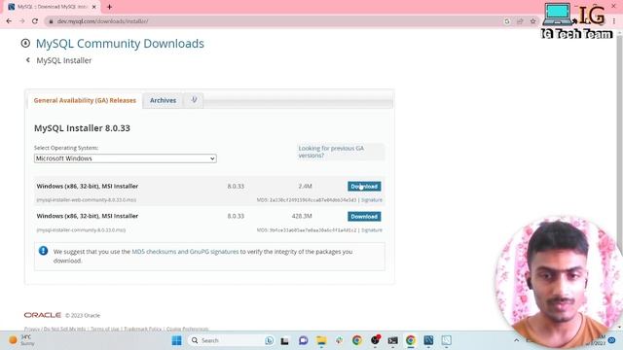
Task: Go back using the browser back arrow
Action: [x=9, y=21]
